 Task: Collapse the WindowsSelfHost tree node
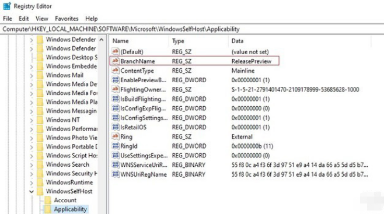(32, 191)
